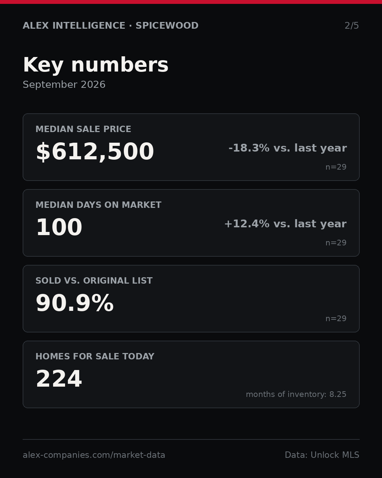Click the Data: Unlock MLS credit
The height and width of the screenshot is (478, 382).
[x=322, y=455]
